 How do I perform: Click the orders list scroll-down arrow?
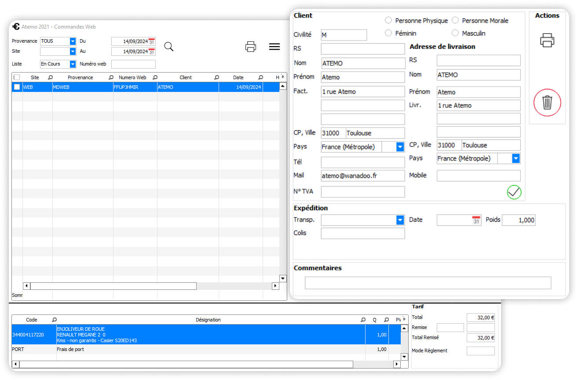283,278
